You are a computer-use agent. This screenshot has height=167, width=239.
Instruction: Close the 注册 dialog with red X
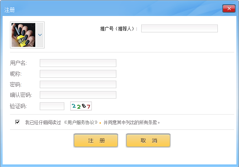click(228, 9)
